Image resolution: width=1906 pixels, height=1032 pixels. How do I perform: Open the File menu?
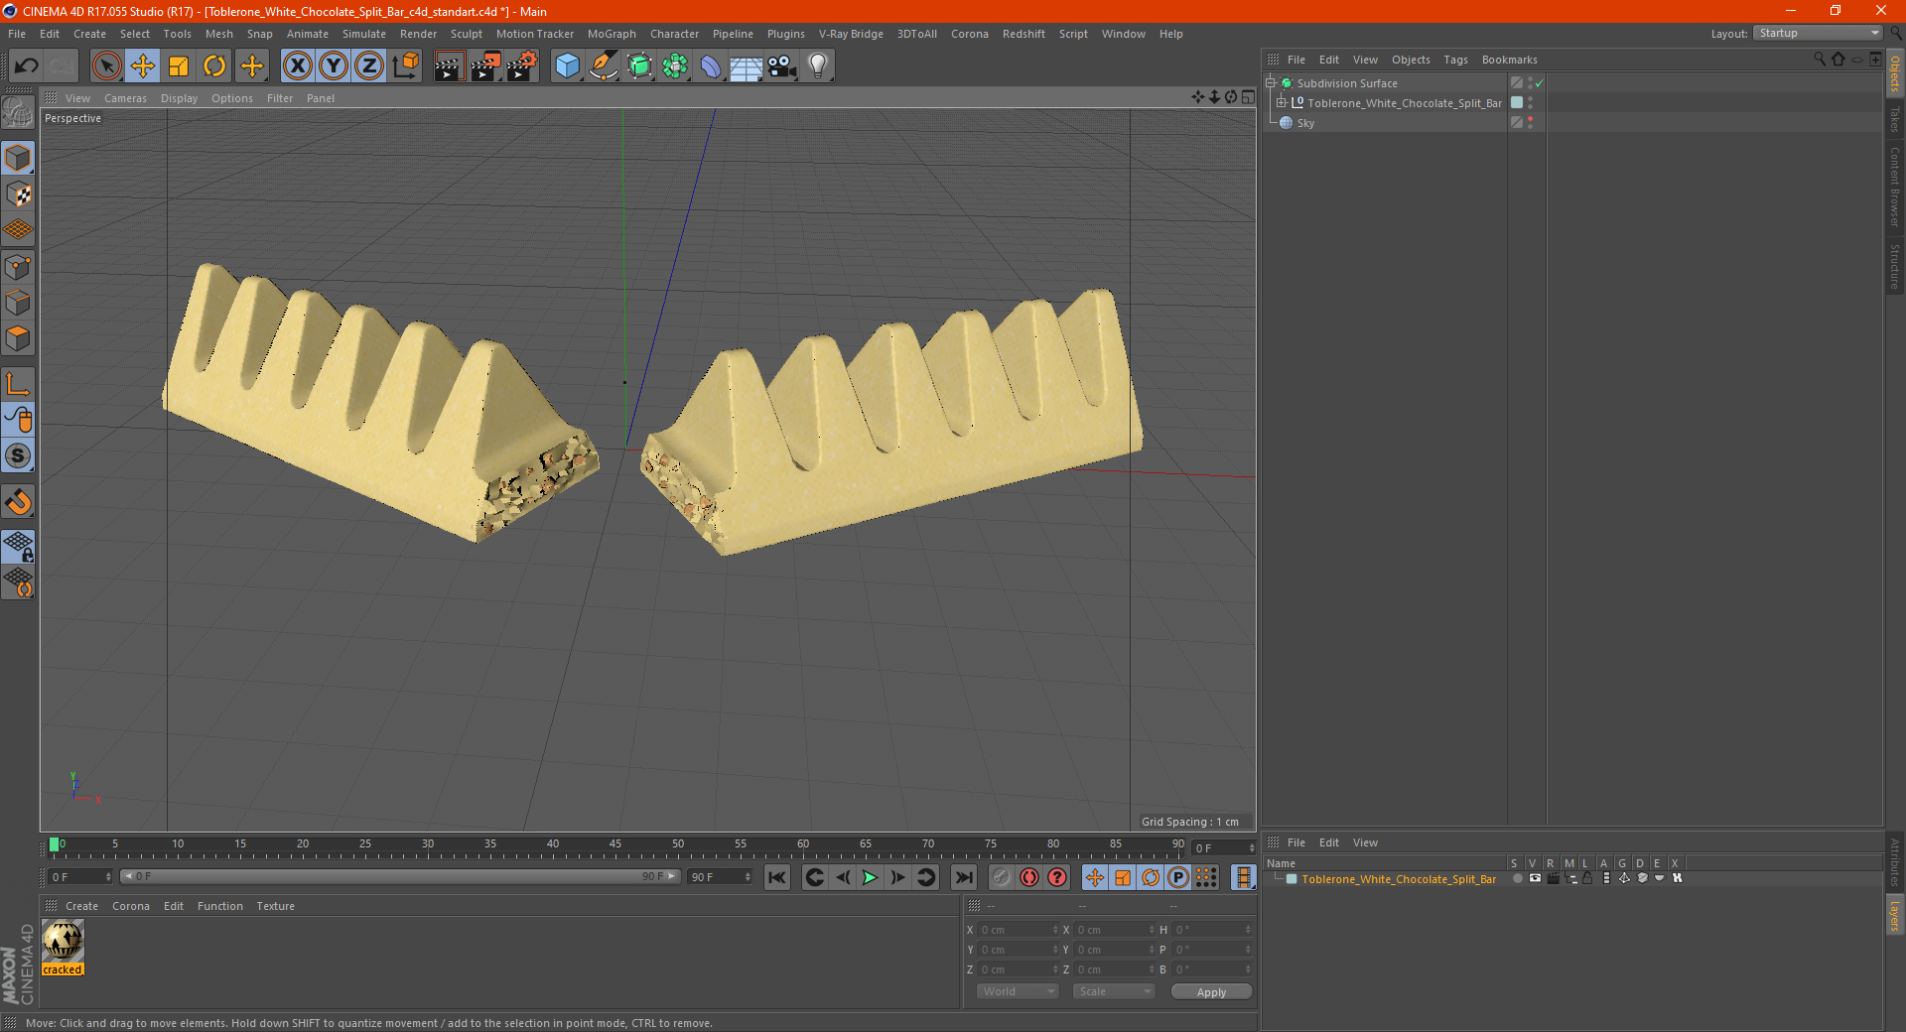(x=17, y=34)
